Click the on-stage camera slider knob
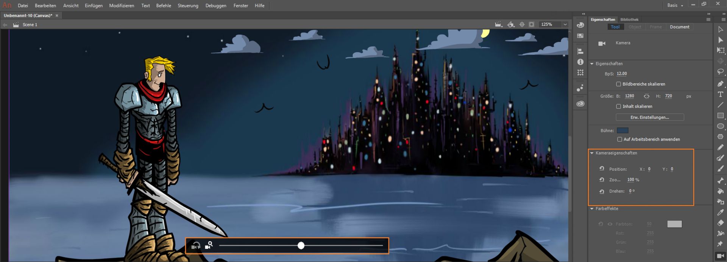 click(301, 246)
